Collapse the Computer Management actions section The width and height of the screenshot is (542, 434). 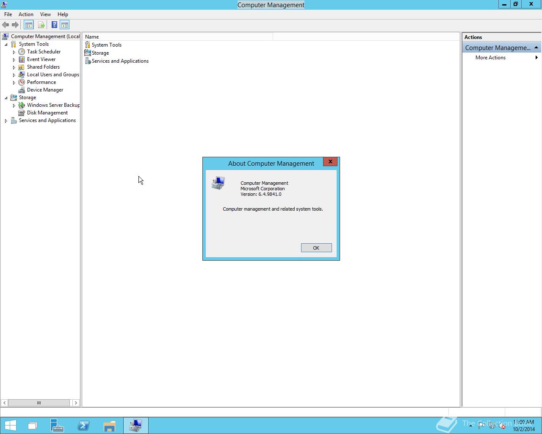(x=536, y=47)
